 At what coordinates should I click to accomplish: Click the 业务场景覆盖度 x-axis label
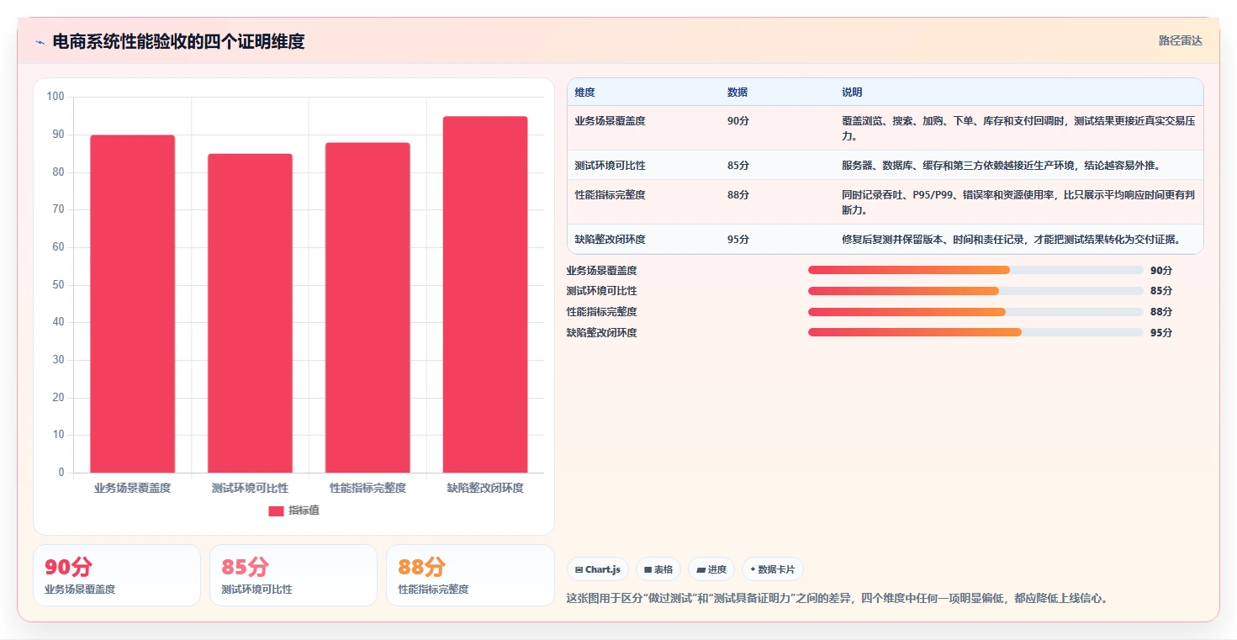tap(133, 488)
